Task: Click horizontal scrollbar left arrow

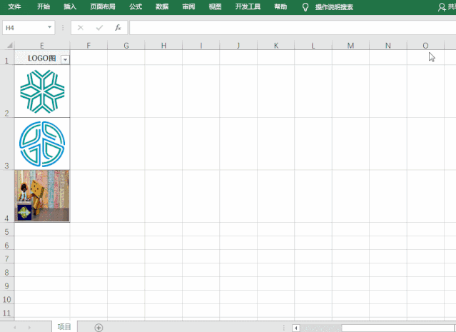Action: (296, 328)
